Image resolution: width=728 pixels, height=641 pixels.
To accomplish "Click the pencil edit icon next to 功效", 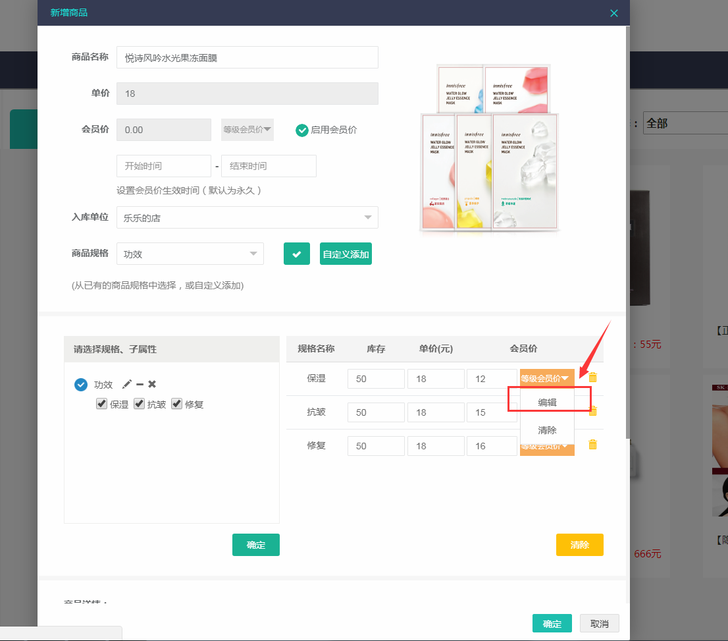I will coord(126,385).
